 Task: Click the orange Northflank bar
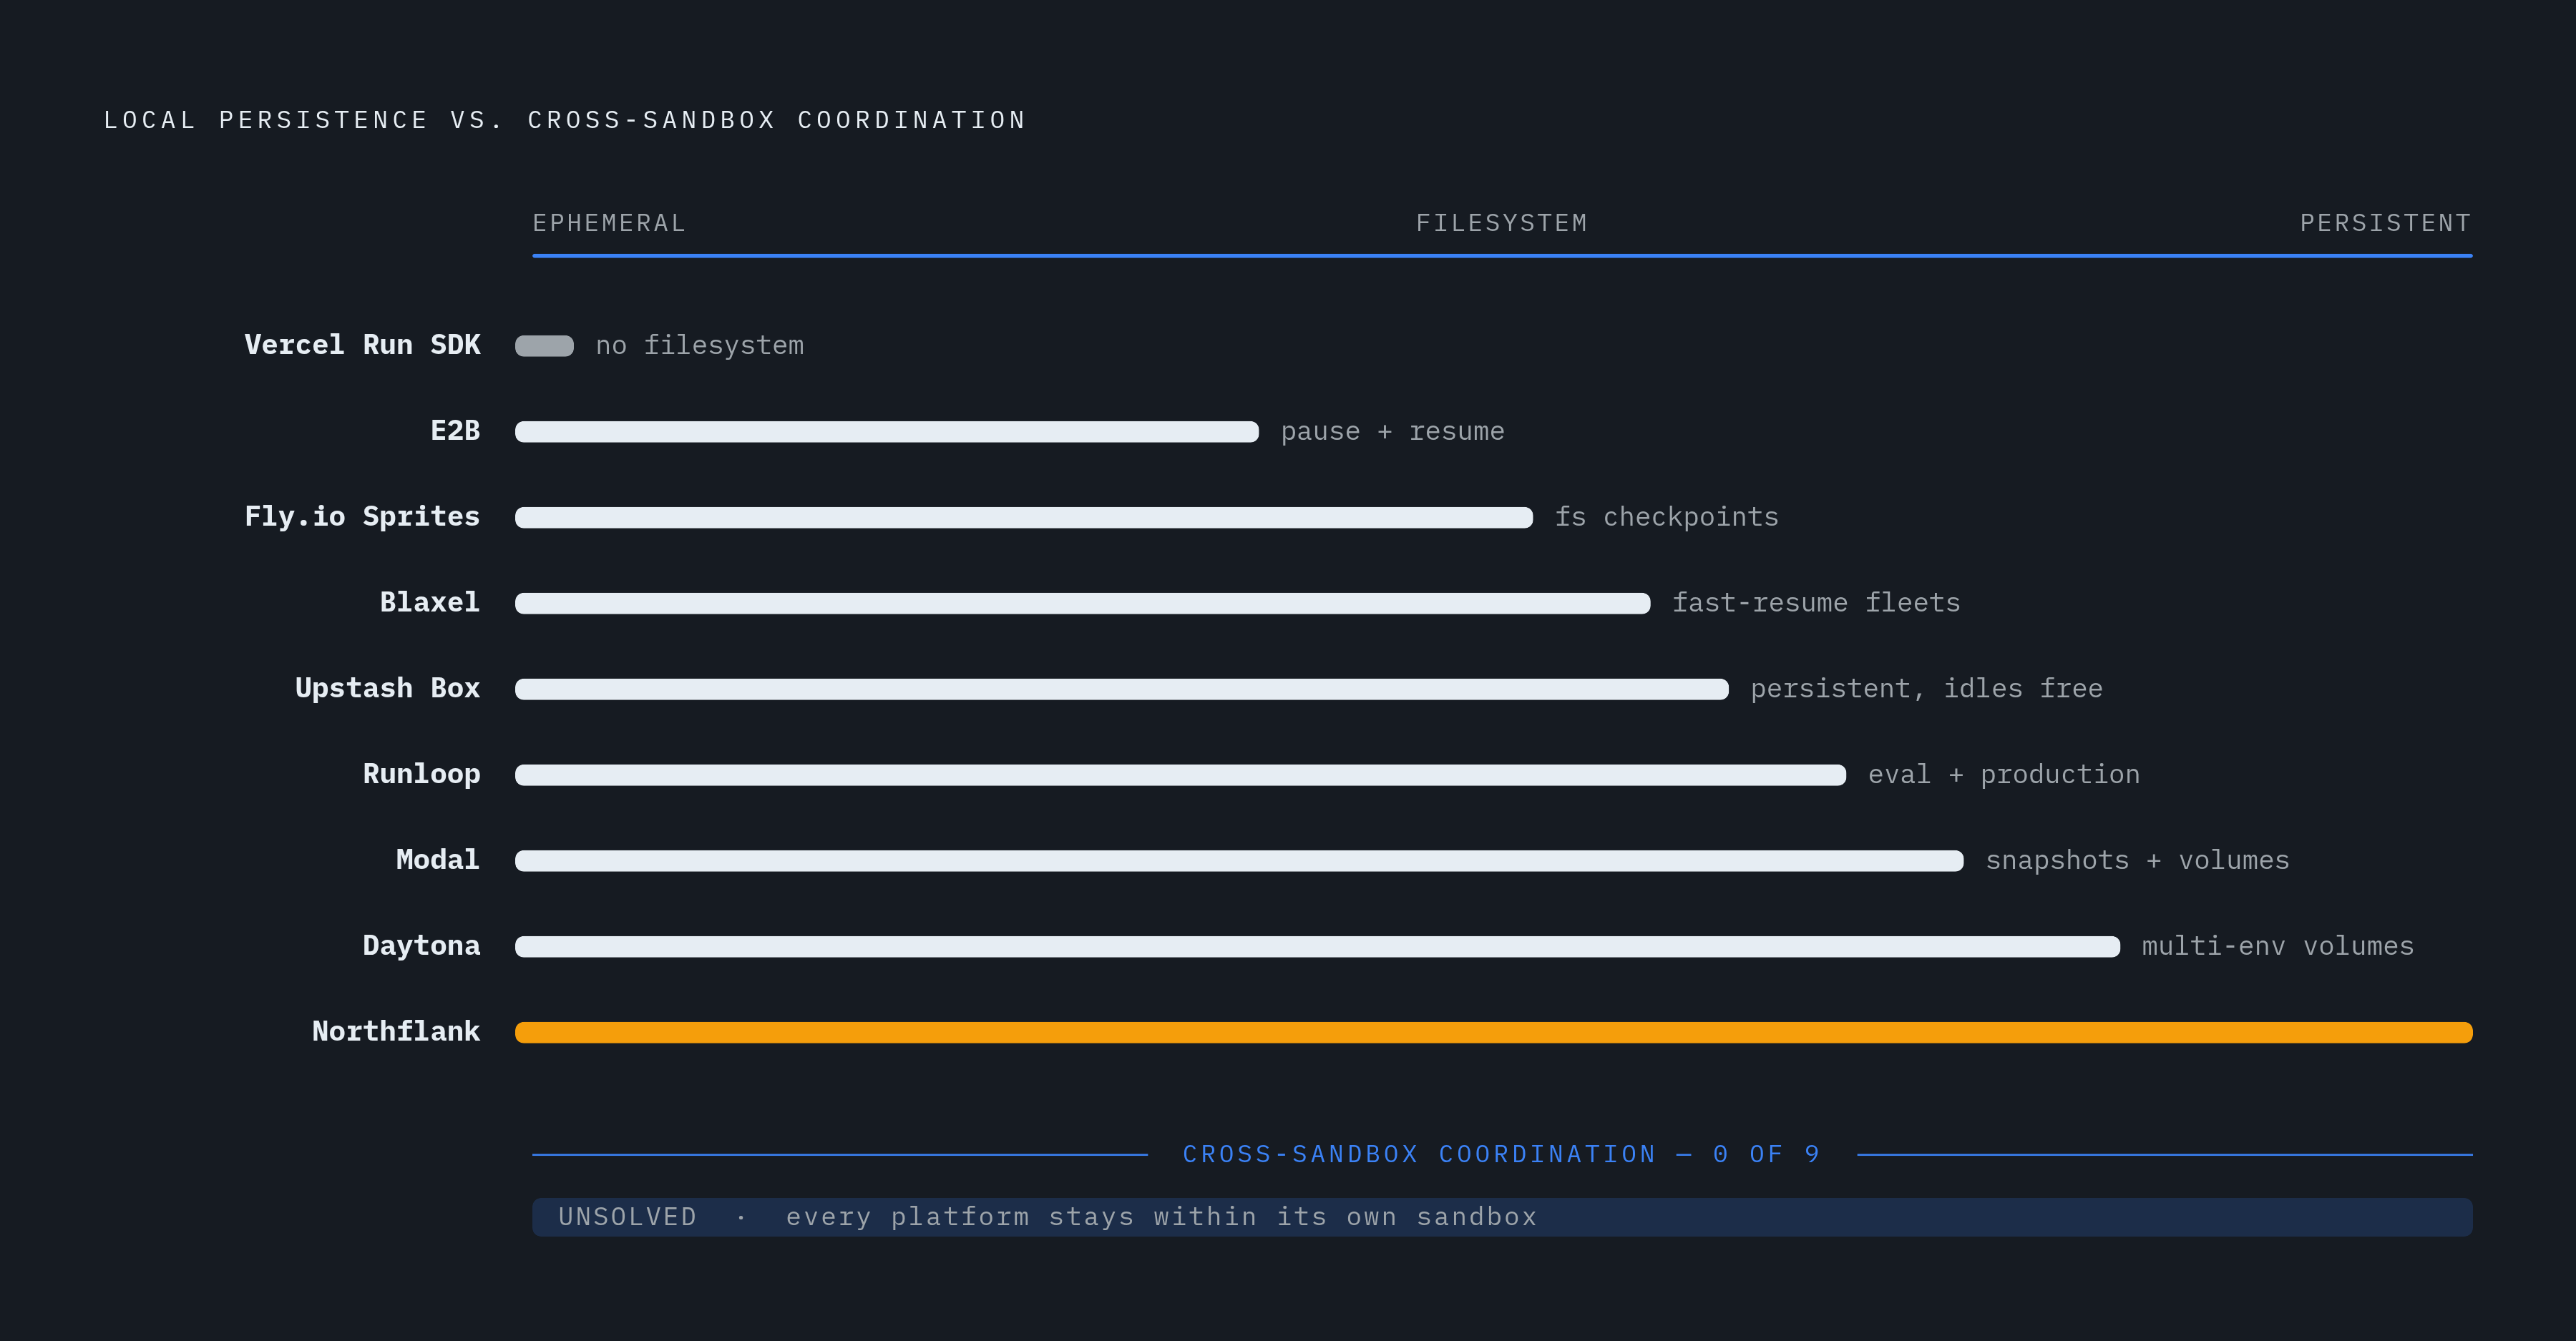coord(1494,1033)
